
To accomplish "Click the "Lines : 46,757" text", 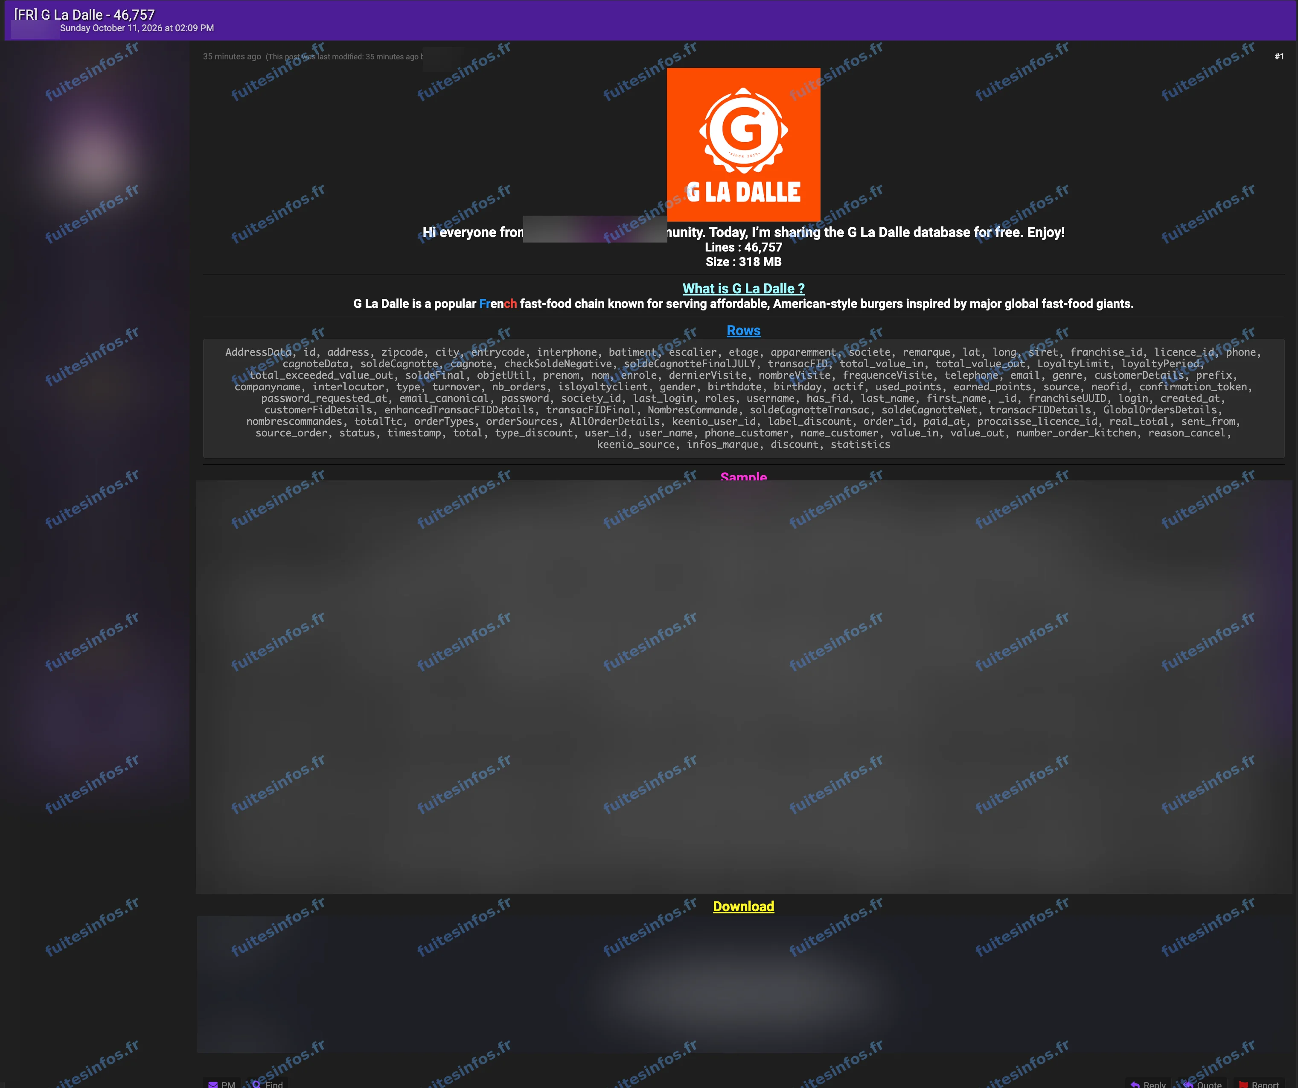I will [743, 247].
